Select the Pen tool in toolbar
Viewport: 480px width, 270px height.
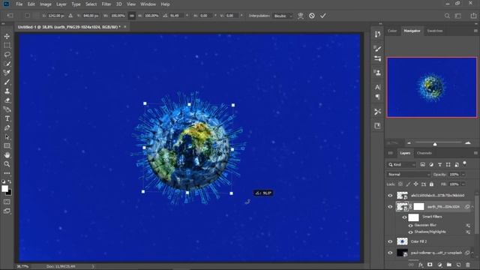(x=7, y=128)
